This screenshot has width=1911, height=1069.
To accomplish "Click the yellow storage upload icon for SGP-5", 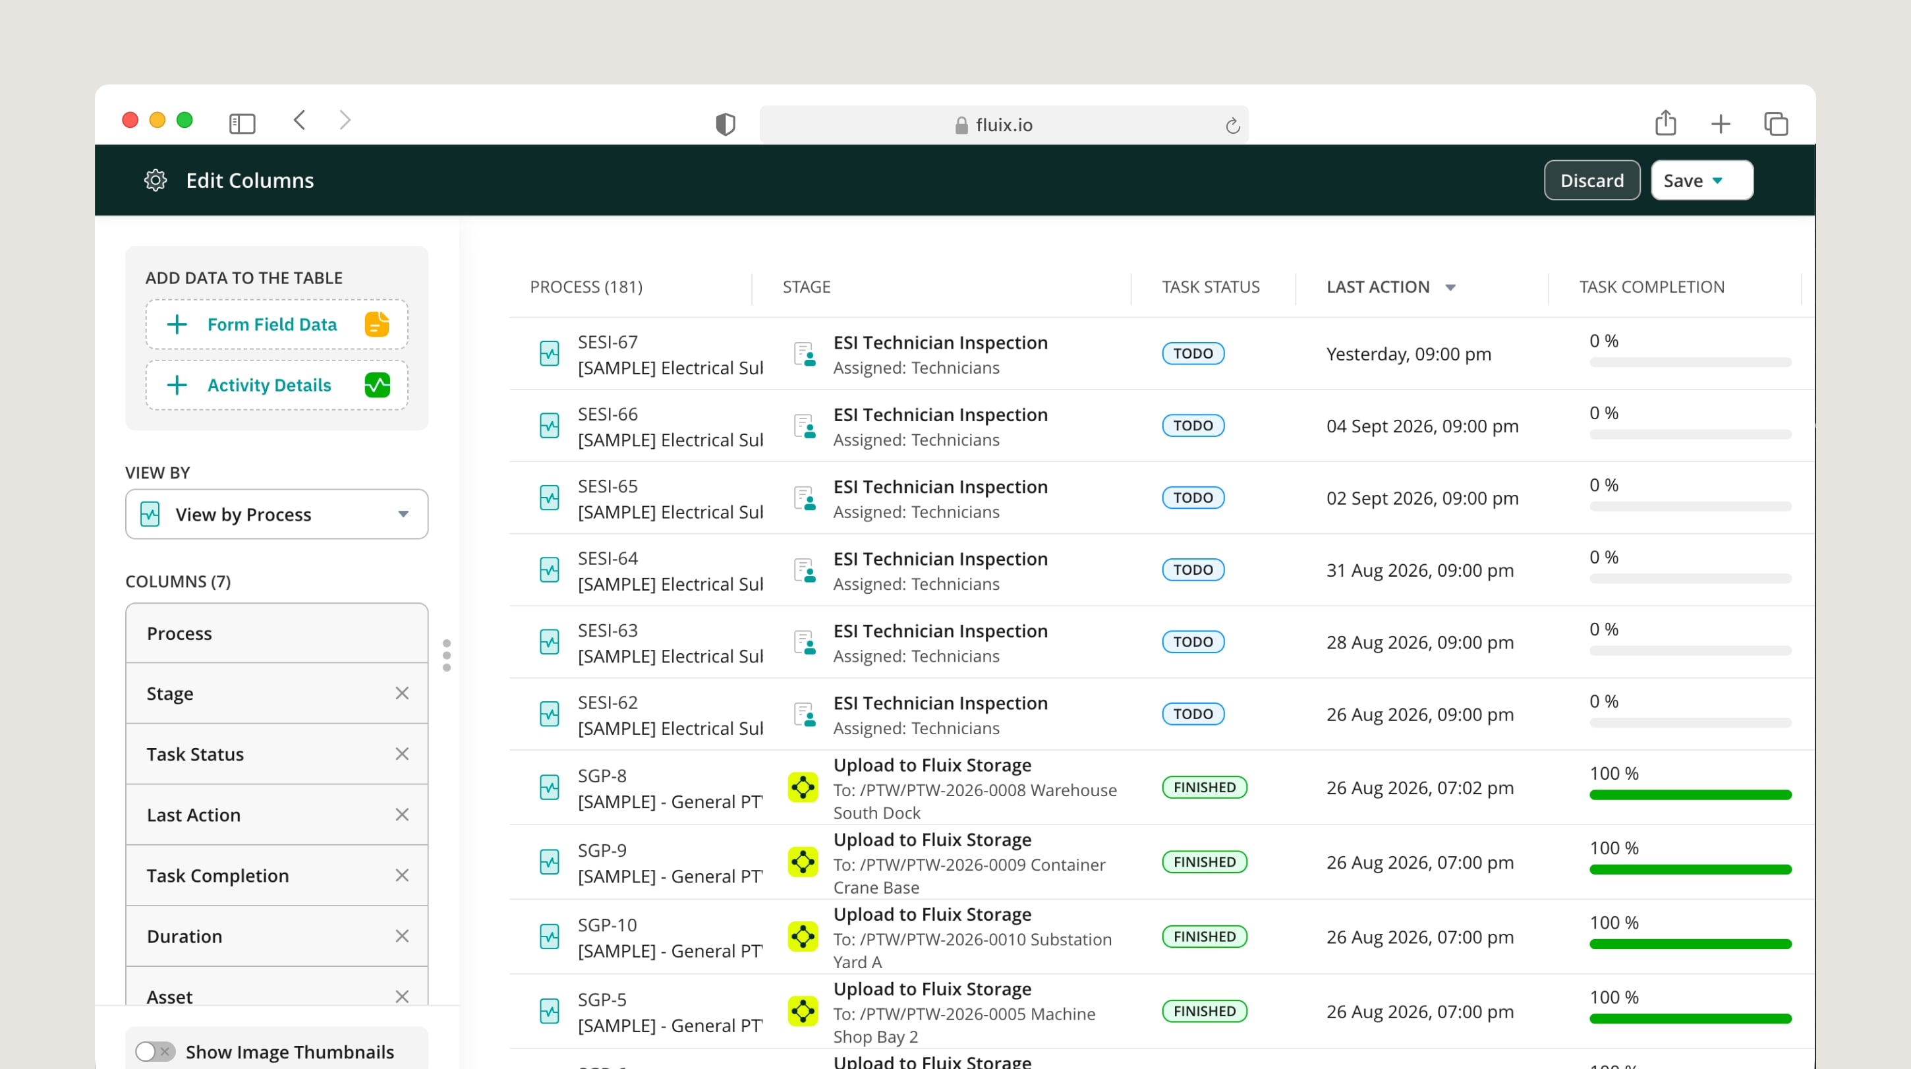I will tap(803, 1011).
